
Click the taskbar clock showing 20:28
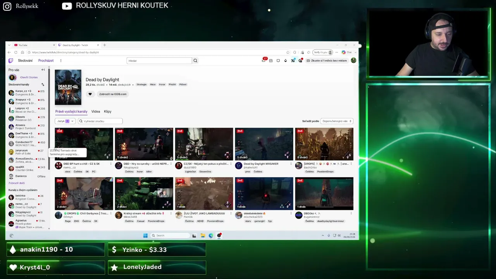pos(349,235)
